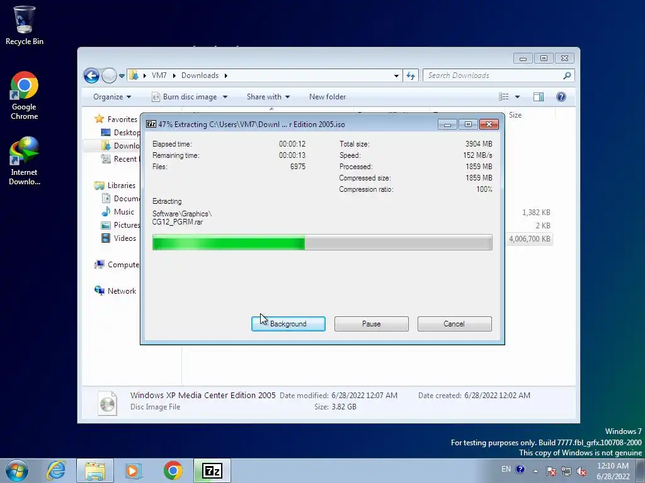
Task: Click Burn disc image
Action: tap(185, 97)
